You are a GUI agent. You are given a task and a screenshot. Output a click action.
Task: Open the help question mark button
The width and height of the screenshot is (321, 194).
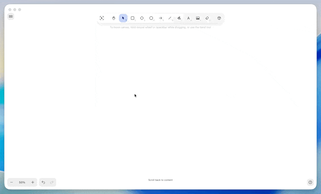pos(310,182)
